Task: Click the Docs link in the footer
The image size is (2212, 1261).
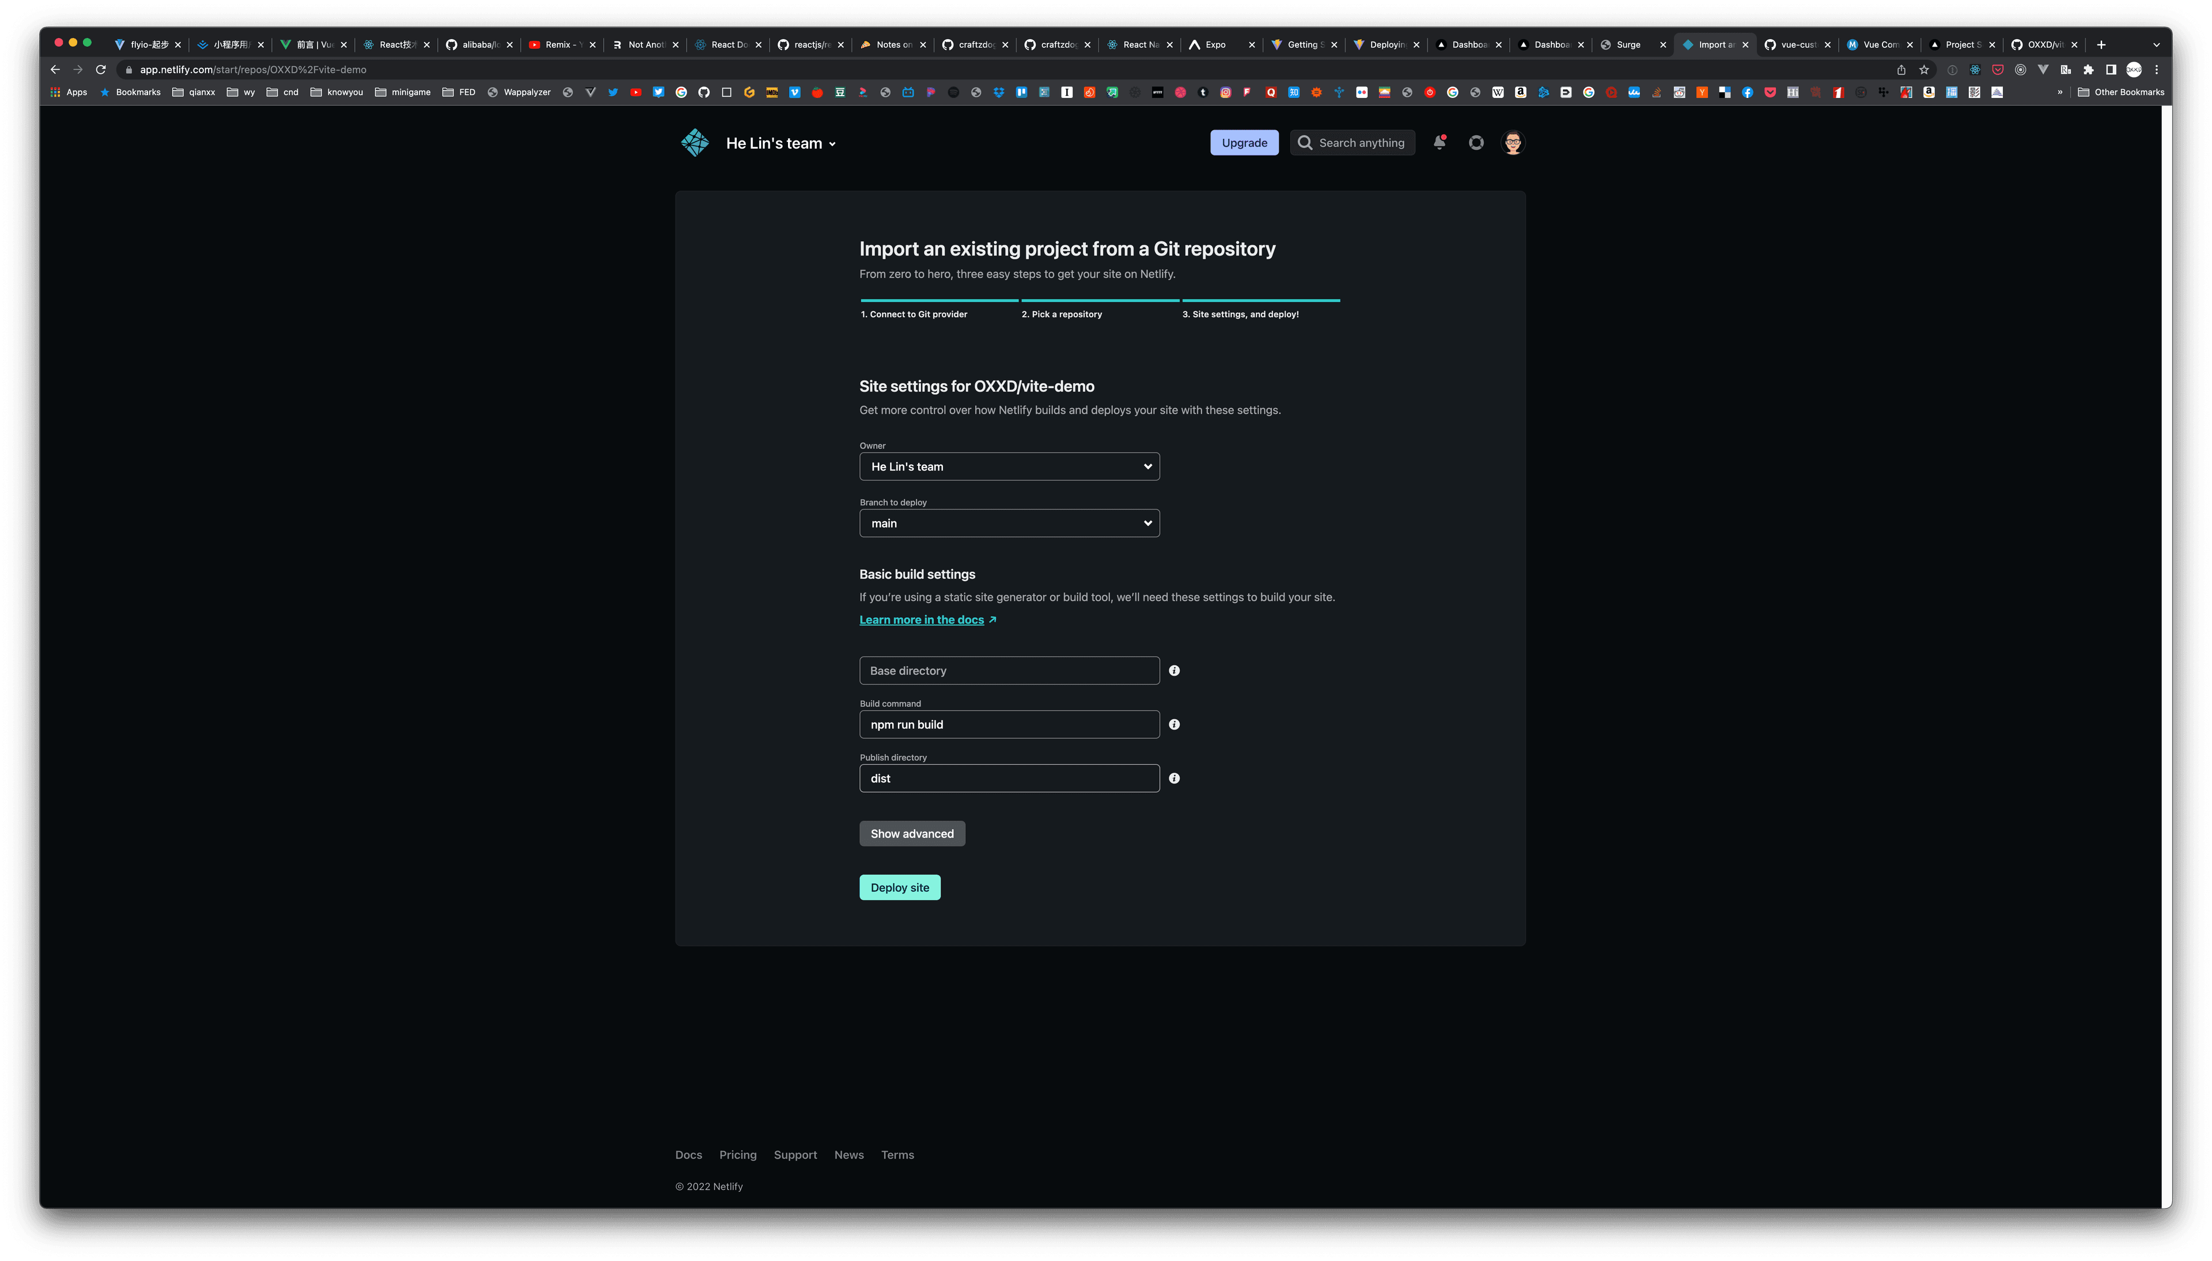Action: tap(688, 1154)
